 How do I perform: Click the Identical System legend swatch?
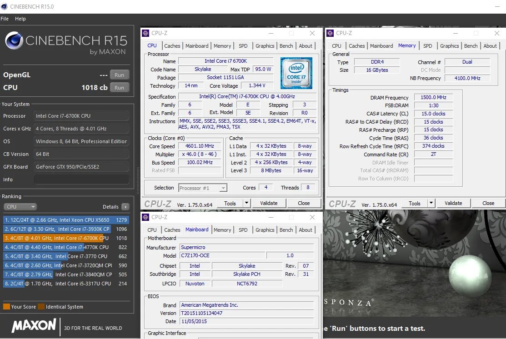[41, 306]
